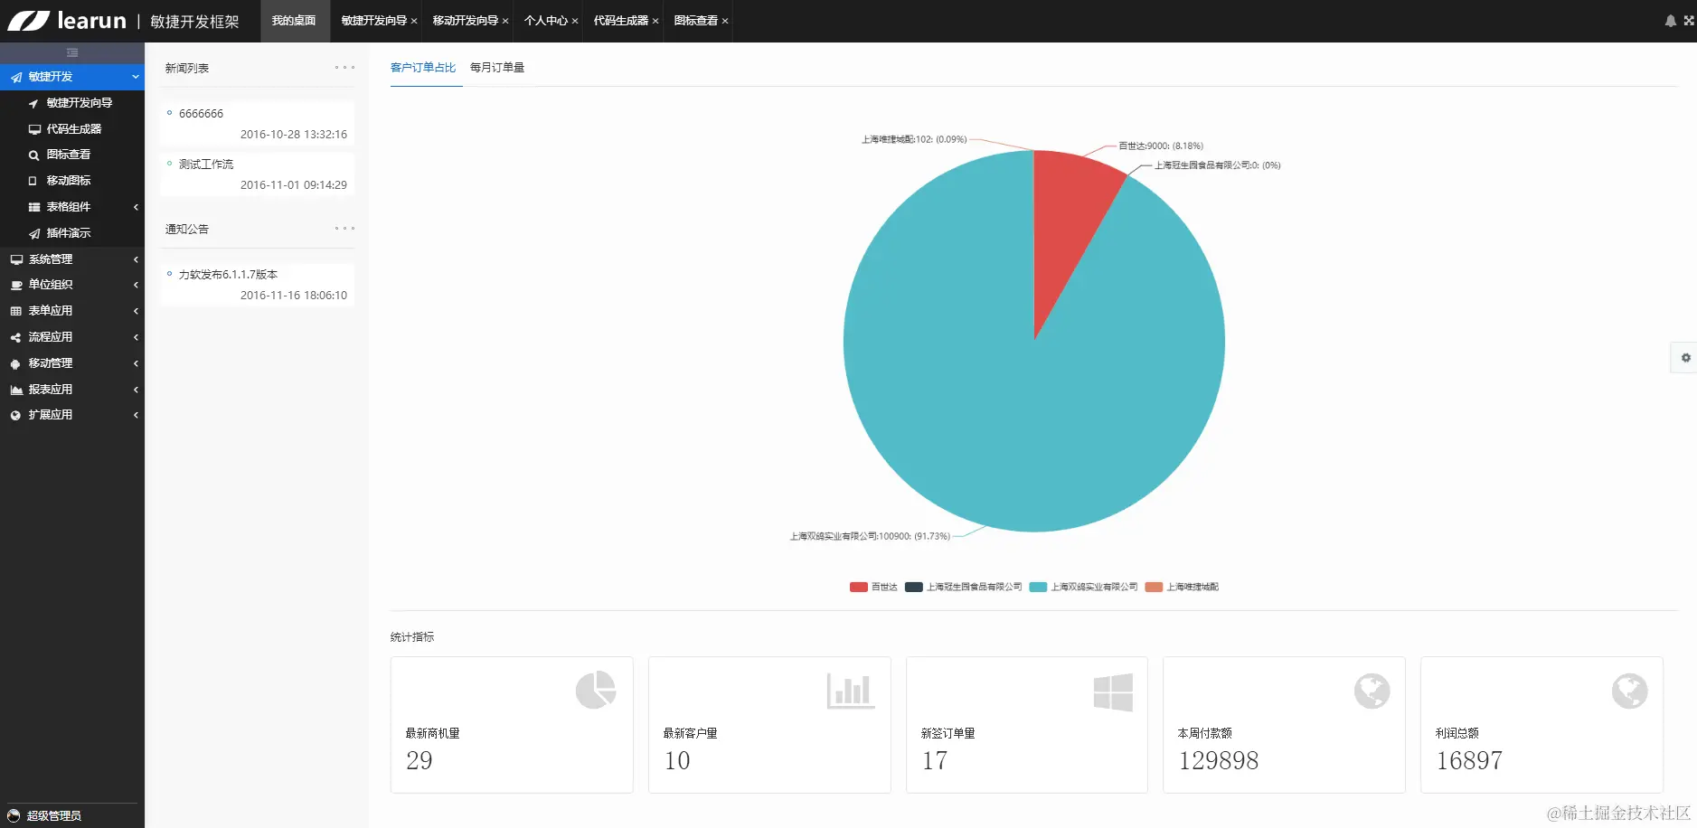The image size is (1697, 828).
Task: Collapse sidebar using the hamburger icon
Action: click(72, 52)
